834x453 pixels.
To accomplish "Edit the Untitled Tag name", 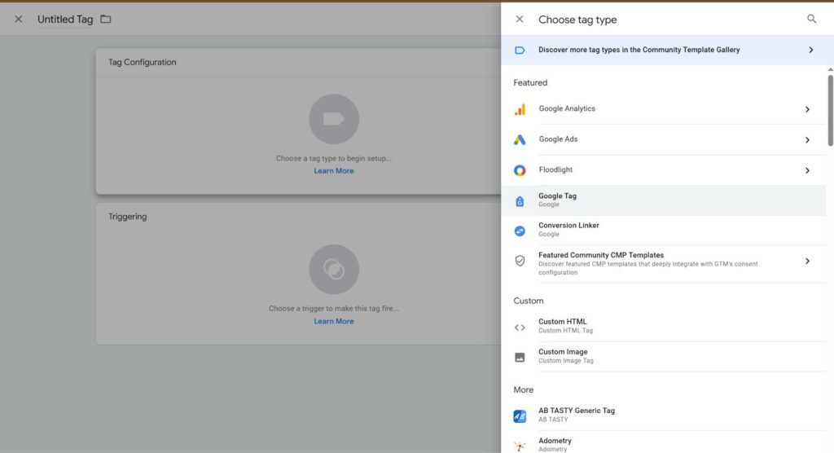I will 65,20.
